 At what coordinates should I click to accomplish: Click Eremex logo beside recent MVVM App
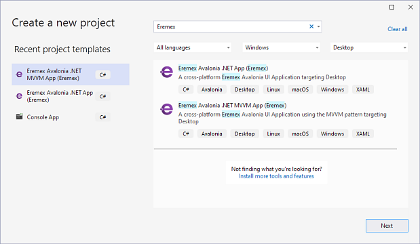click(19, 74)
